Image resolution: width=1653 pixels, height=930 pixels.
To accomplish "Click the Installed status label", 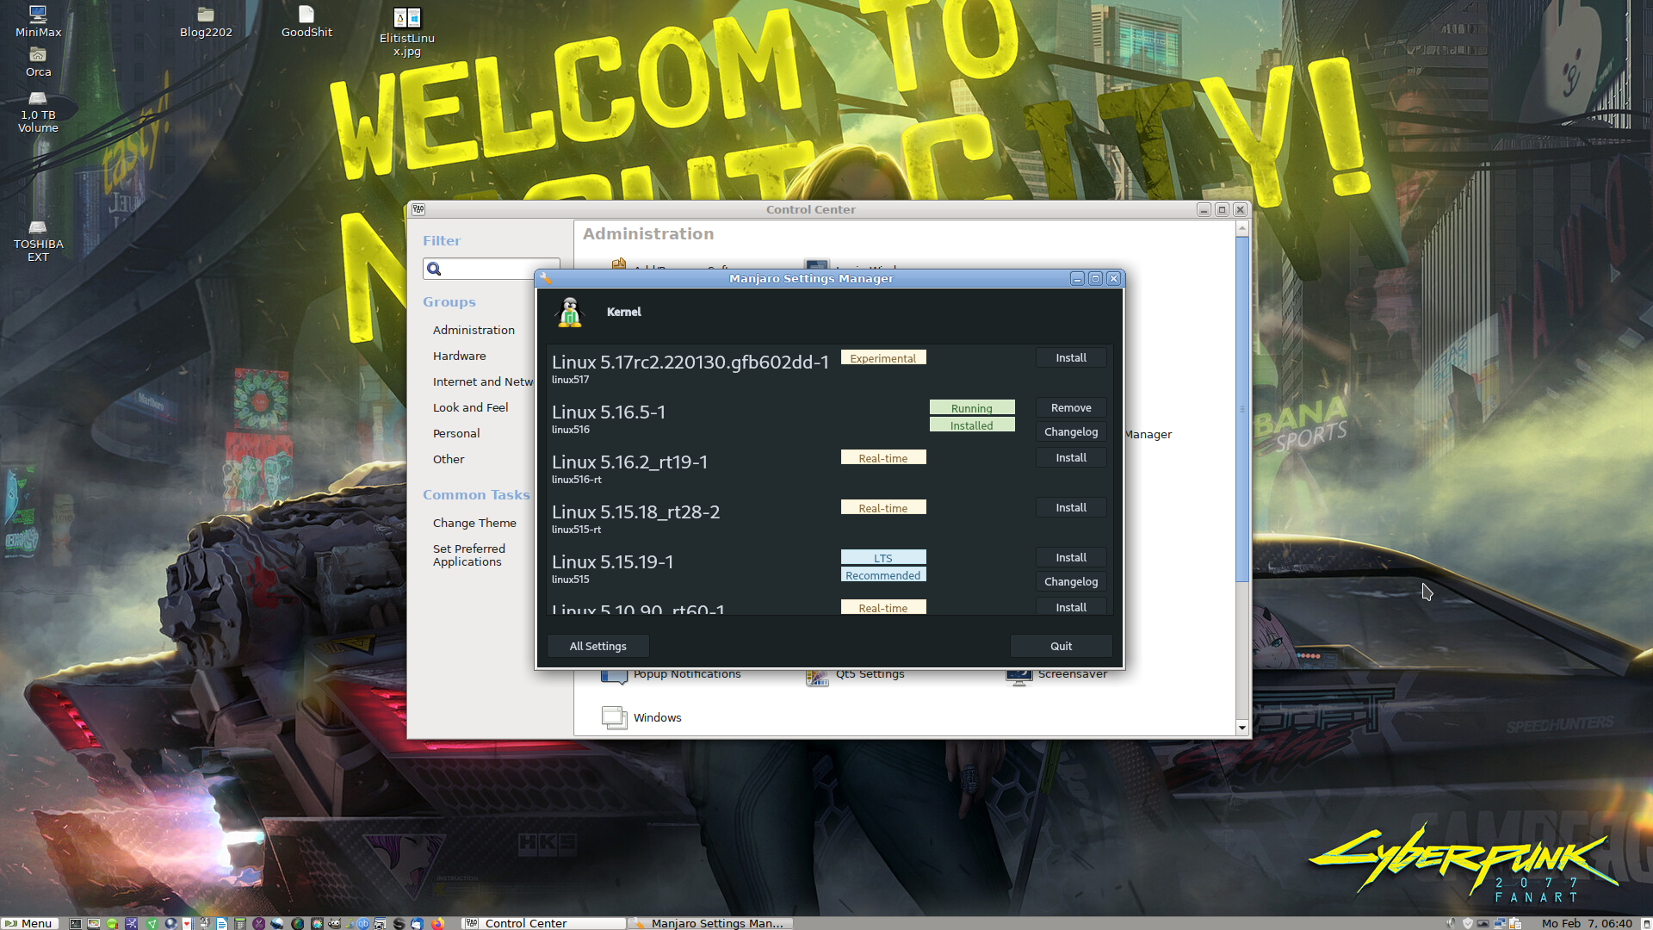I will coord(972,425).
